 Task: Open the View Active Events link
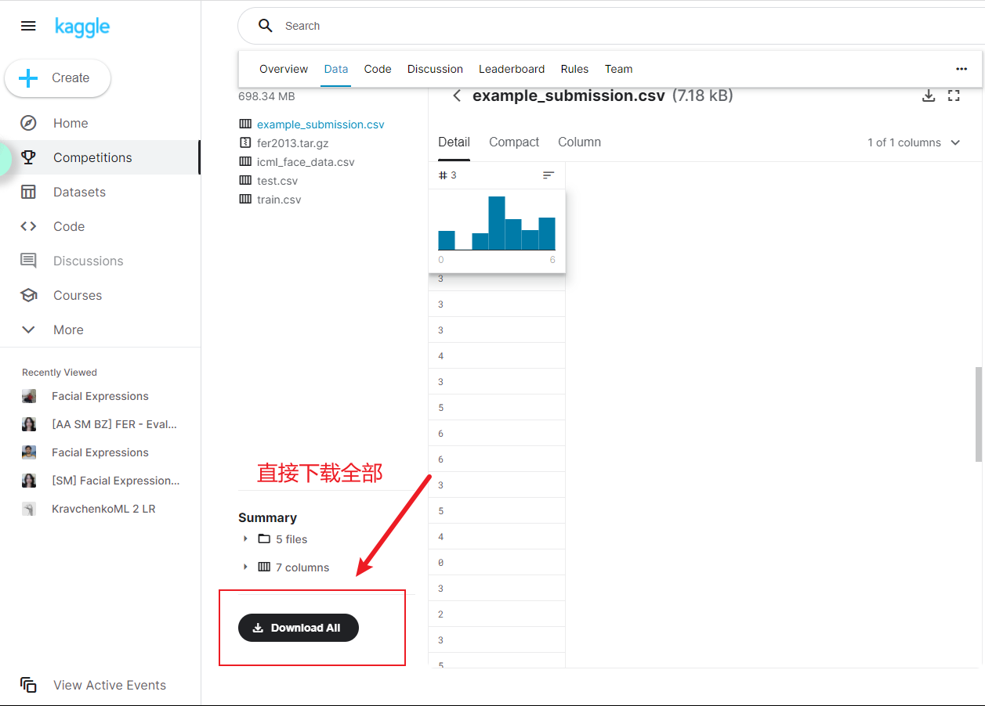(110, 685)
